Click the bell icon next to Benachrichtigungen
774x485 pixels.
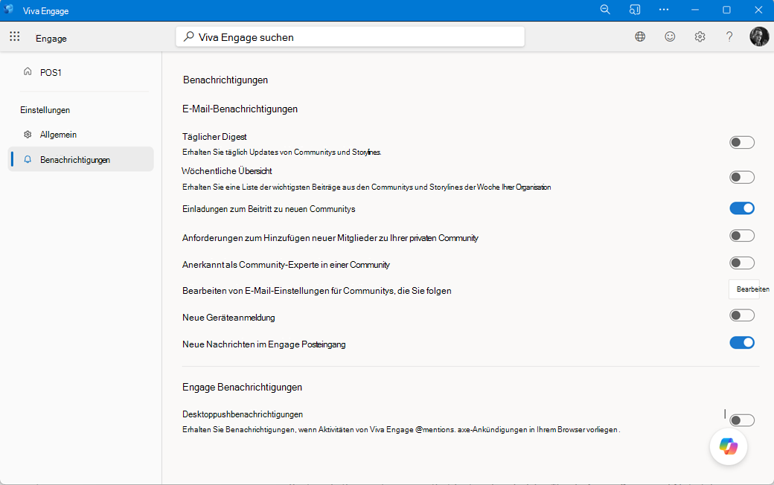pyautogui.click(x=28, y=159)
